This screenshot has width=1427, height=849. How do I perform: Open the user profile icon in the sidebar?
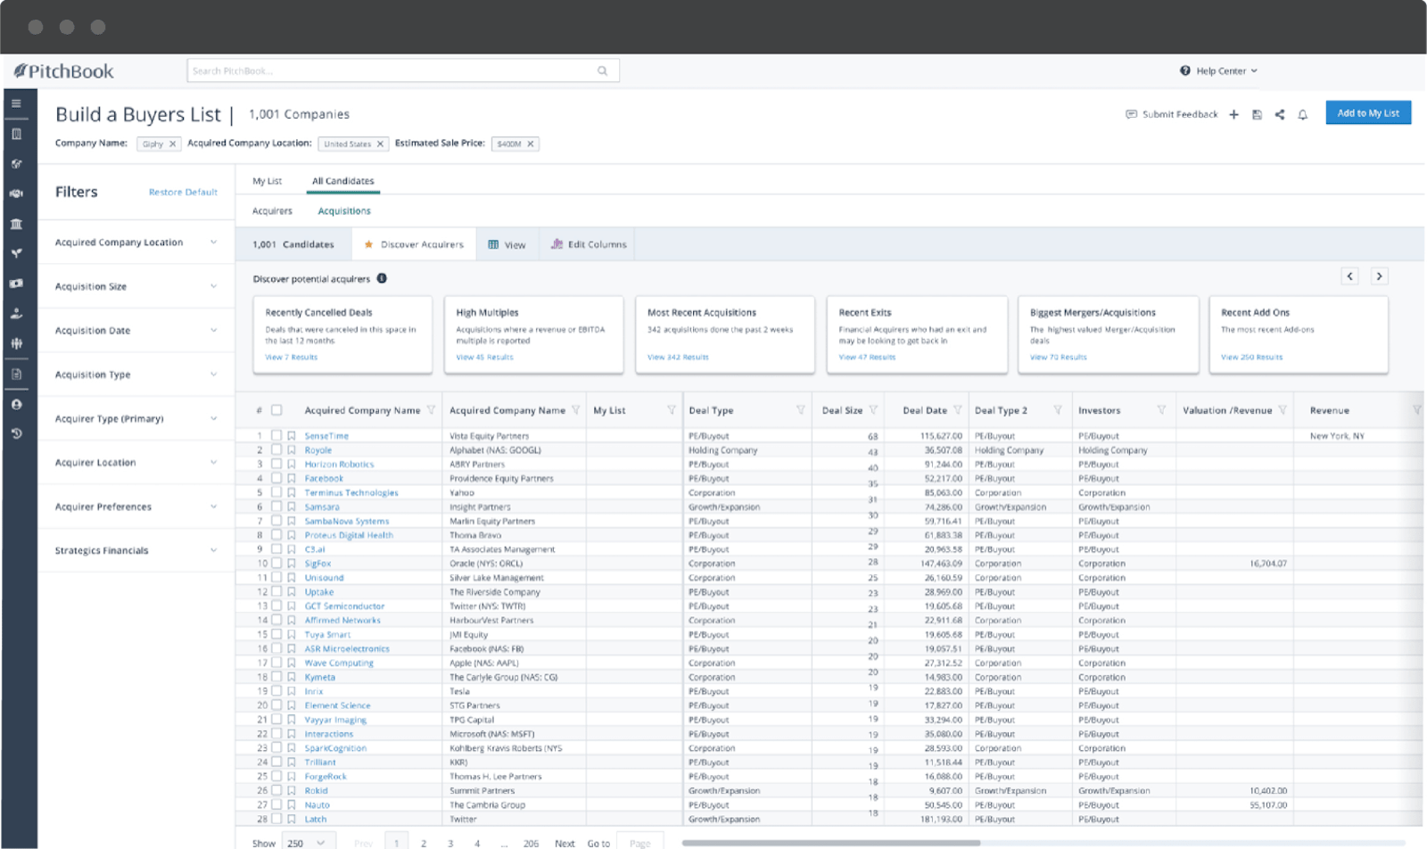[x=16, y=402]
